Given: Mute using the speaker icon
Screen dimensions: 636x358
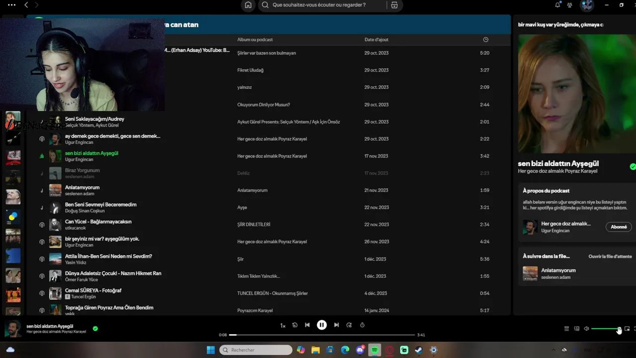Looking at the screenshot, I should point(586,329).
